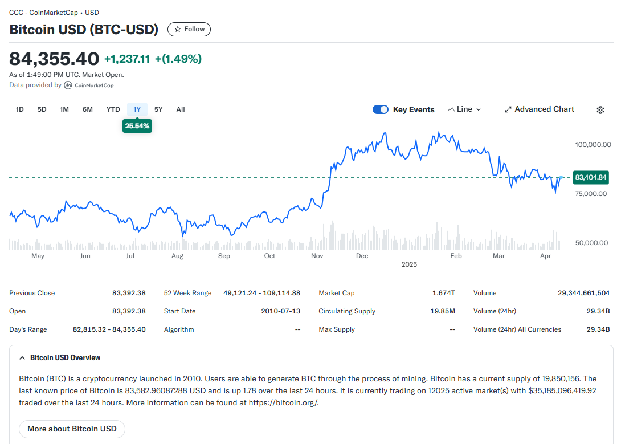Follow Bitcoin USD

pyautogui.click(x=189, y=29)
